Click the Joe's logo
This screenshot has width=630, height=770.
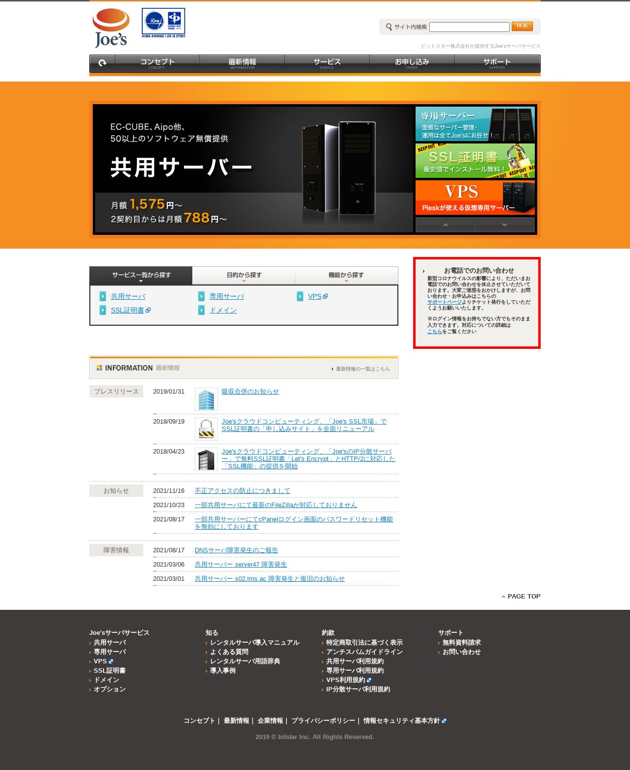point(111,28)
